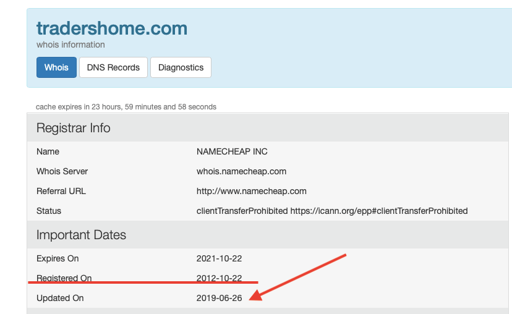The image size is (512, 314).
Task: Click the Referral URL label
Action: (x=61, y=191)
